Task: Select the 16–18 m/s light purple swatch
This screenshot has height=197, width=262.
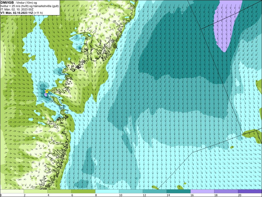Action: 202,191
